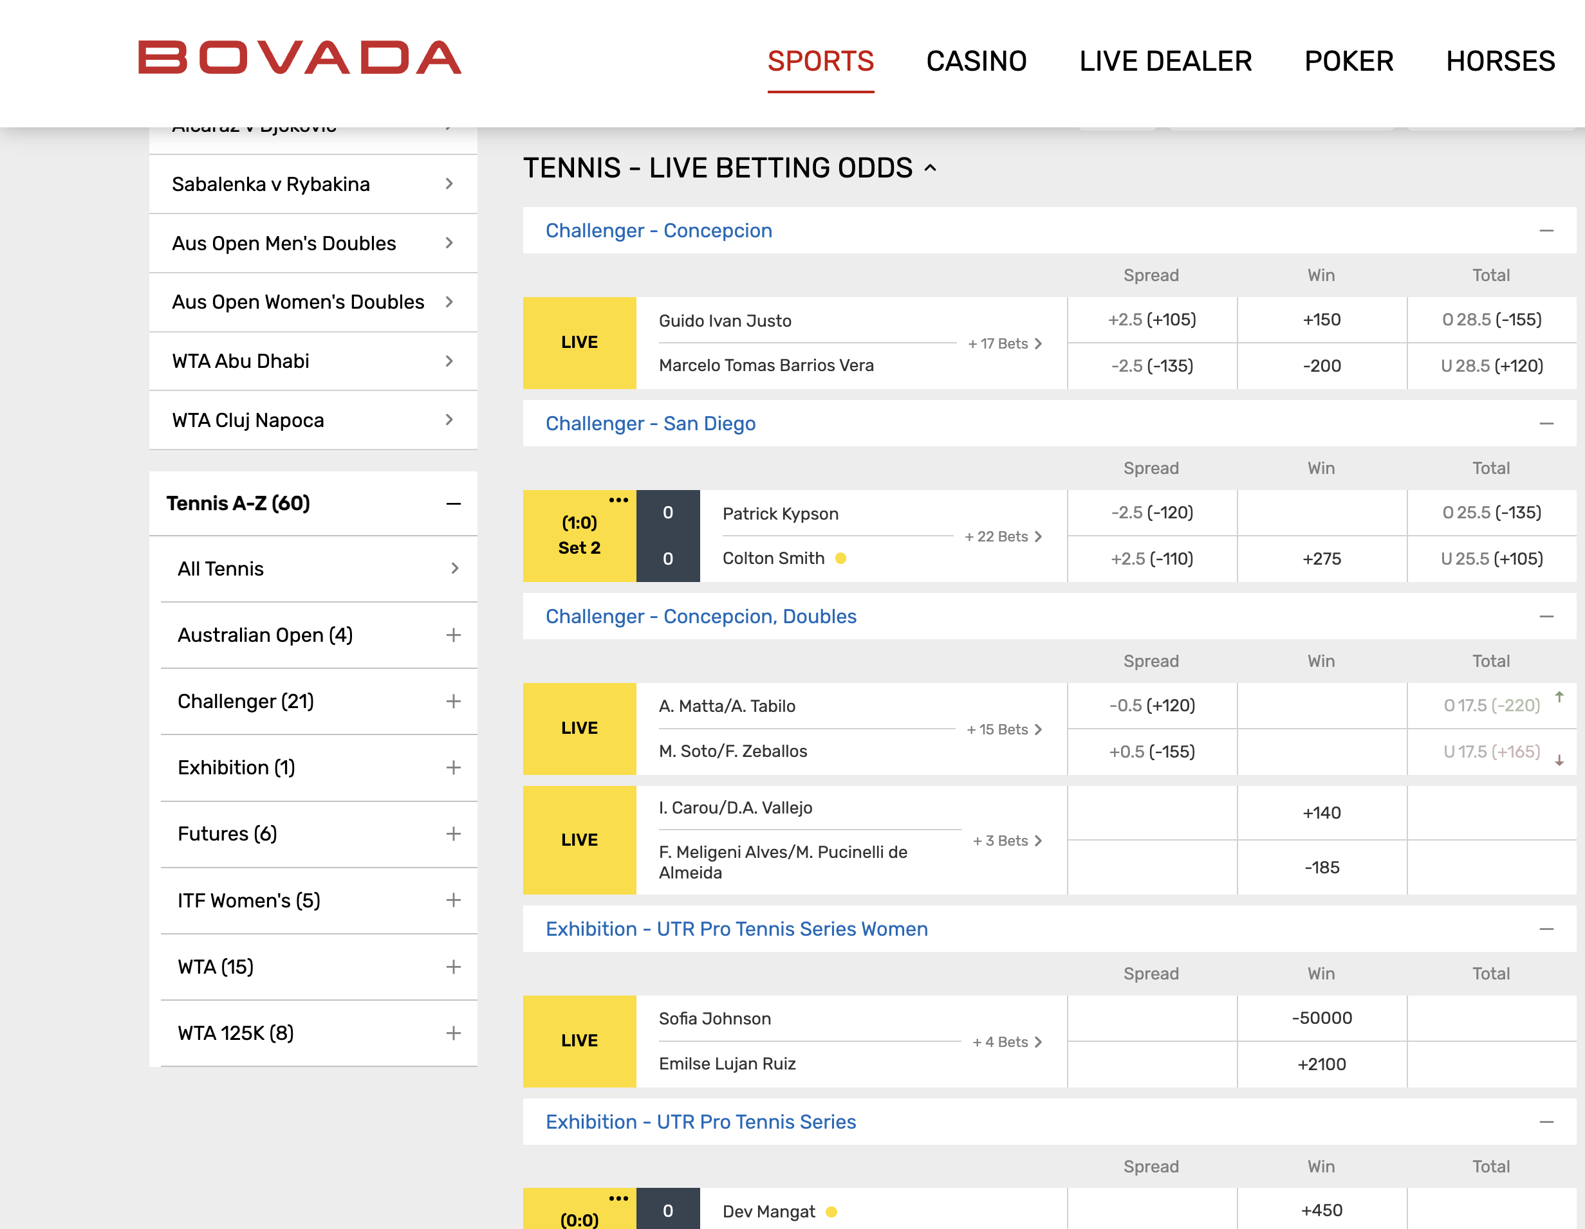Open the Sports tab
This screenshot has height=1229, width=1585.
tap(820, 61)
